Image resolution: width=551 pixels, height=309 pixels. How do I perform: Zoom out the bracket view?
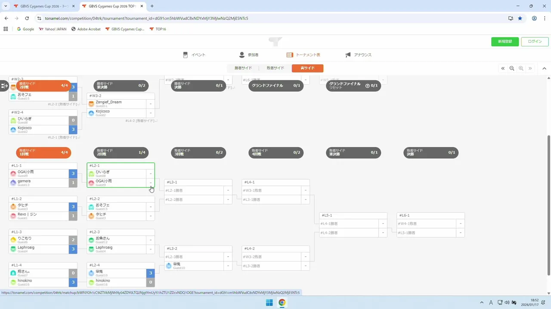512,68
